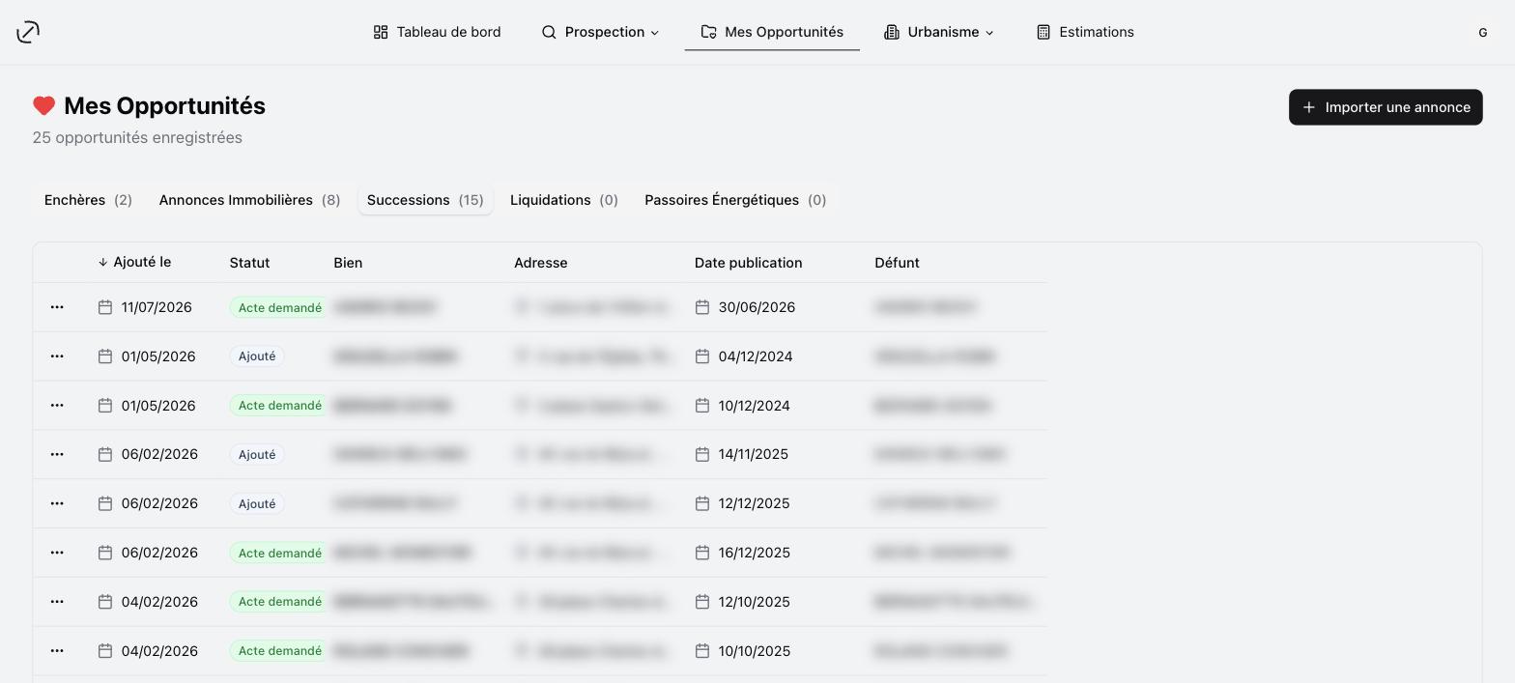Open Passoires Énergétiques (0) tab
Image resolution: width=1515 pixels, height=683 pixels.
point(735,200)
